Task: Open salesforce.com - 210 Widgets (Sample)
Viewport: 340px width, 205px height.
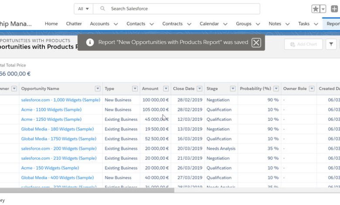Action: tap(59, 158)
